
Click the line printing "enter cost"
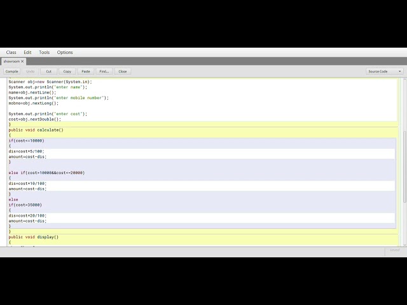click(x=48, y=114)
